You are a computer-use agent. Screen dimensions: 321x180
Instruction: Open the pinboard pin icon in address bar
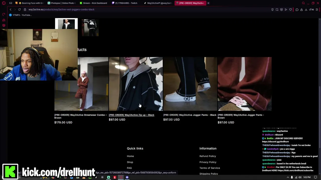click(x=272, y=9)
